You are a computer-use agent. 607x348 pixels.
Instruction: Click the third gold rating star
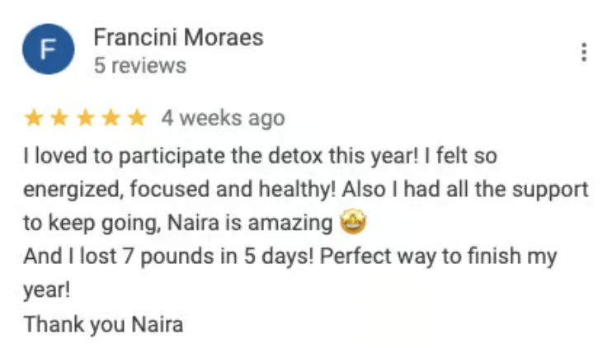[x=86, y=118]
